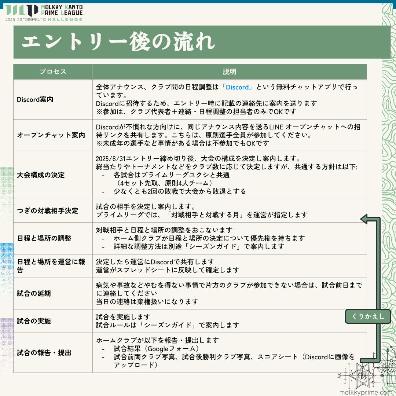Click the 試合の実施 row label

click(34, 321)
